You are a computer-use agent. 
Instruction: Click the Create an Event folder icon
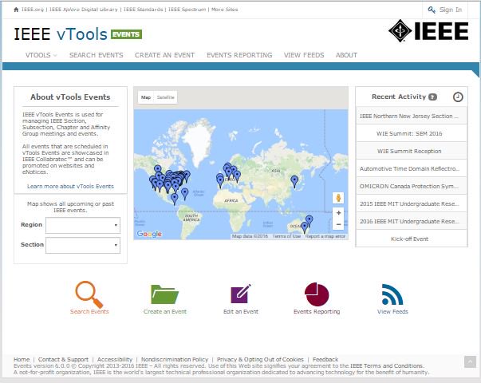click(x=165, y=294)
